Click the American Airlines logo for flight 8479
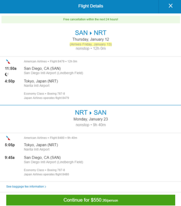This screenshot has width=181, height=206. click(8, 61)
